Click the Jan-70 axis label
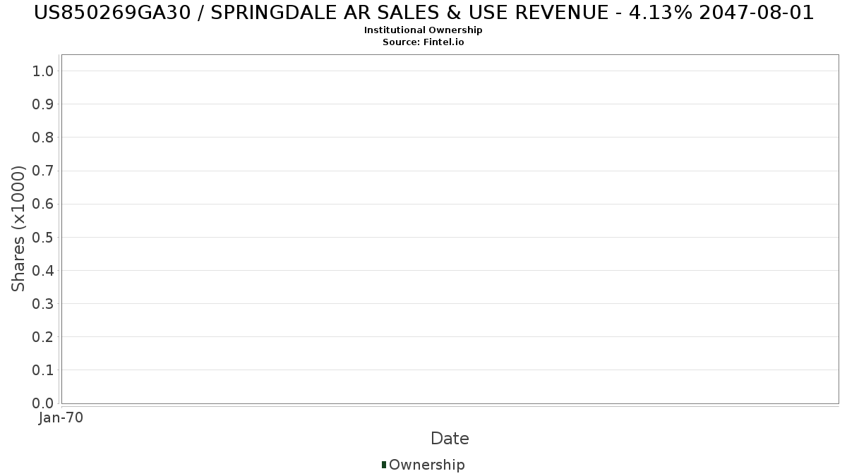The width and height of the screenshot is (847, 476). pos(61,417)
